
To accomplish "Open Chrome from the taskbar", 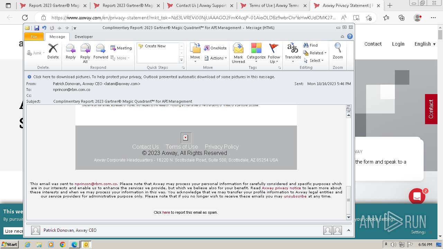I will [x=63, y=245].
